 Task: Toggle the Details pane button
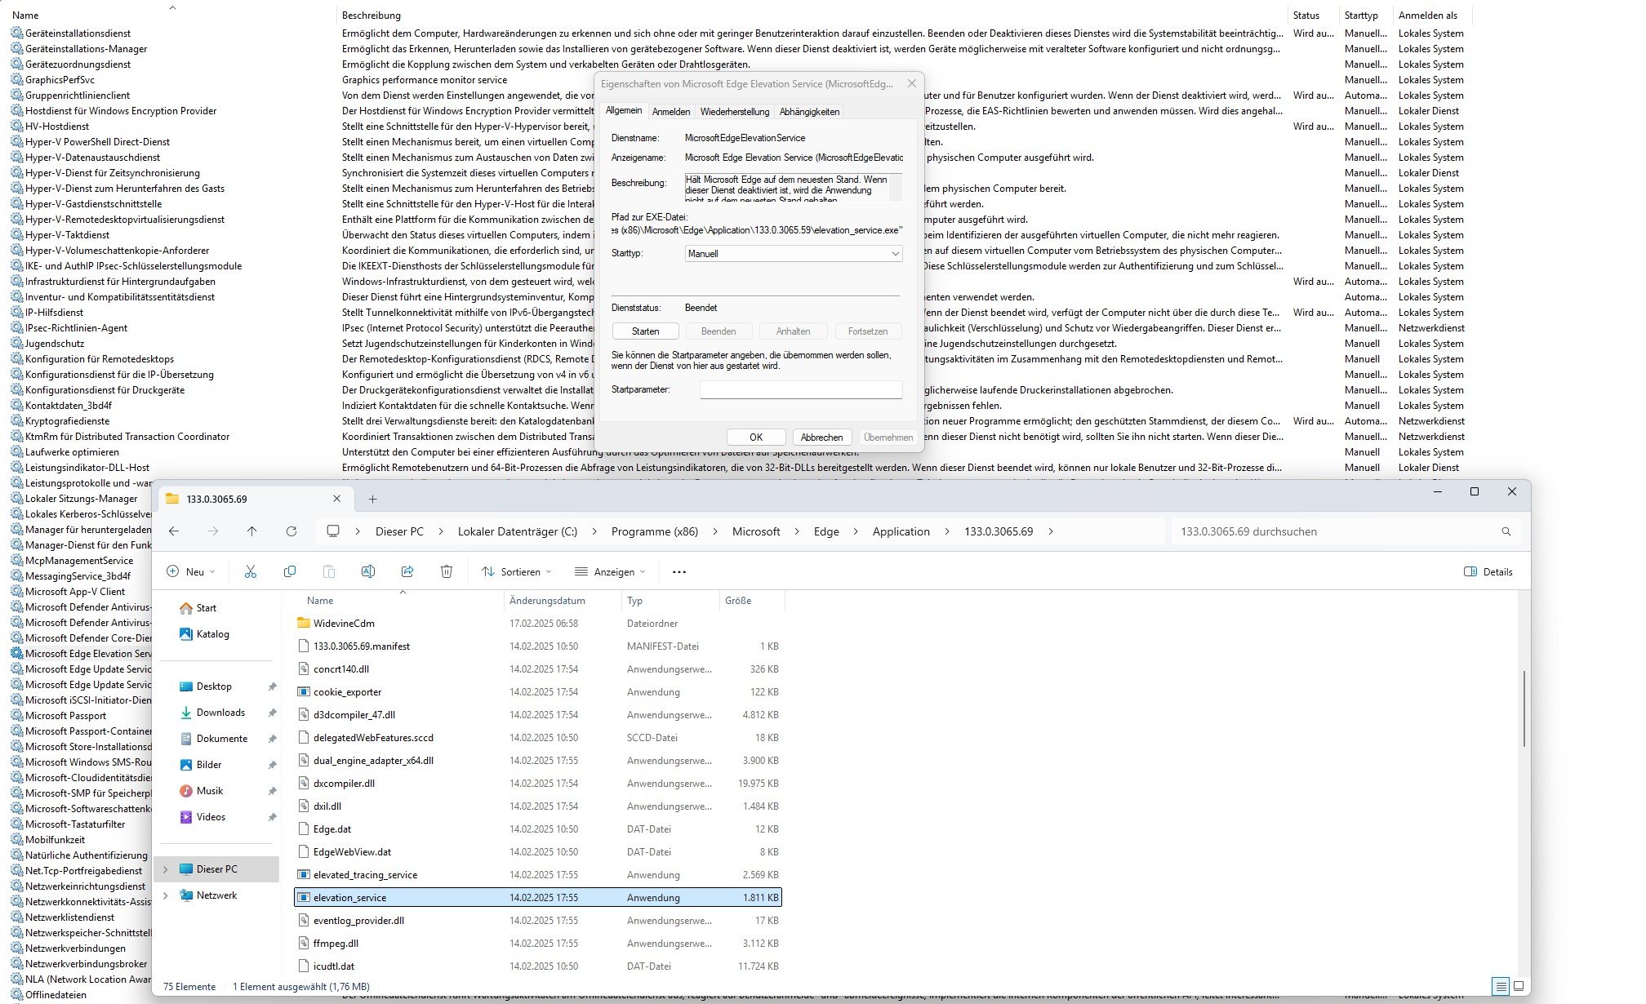point(1488,572)
